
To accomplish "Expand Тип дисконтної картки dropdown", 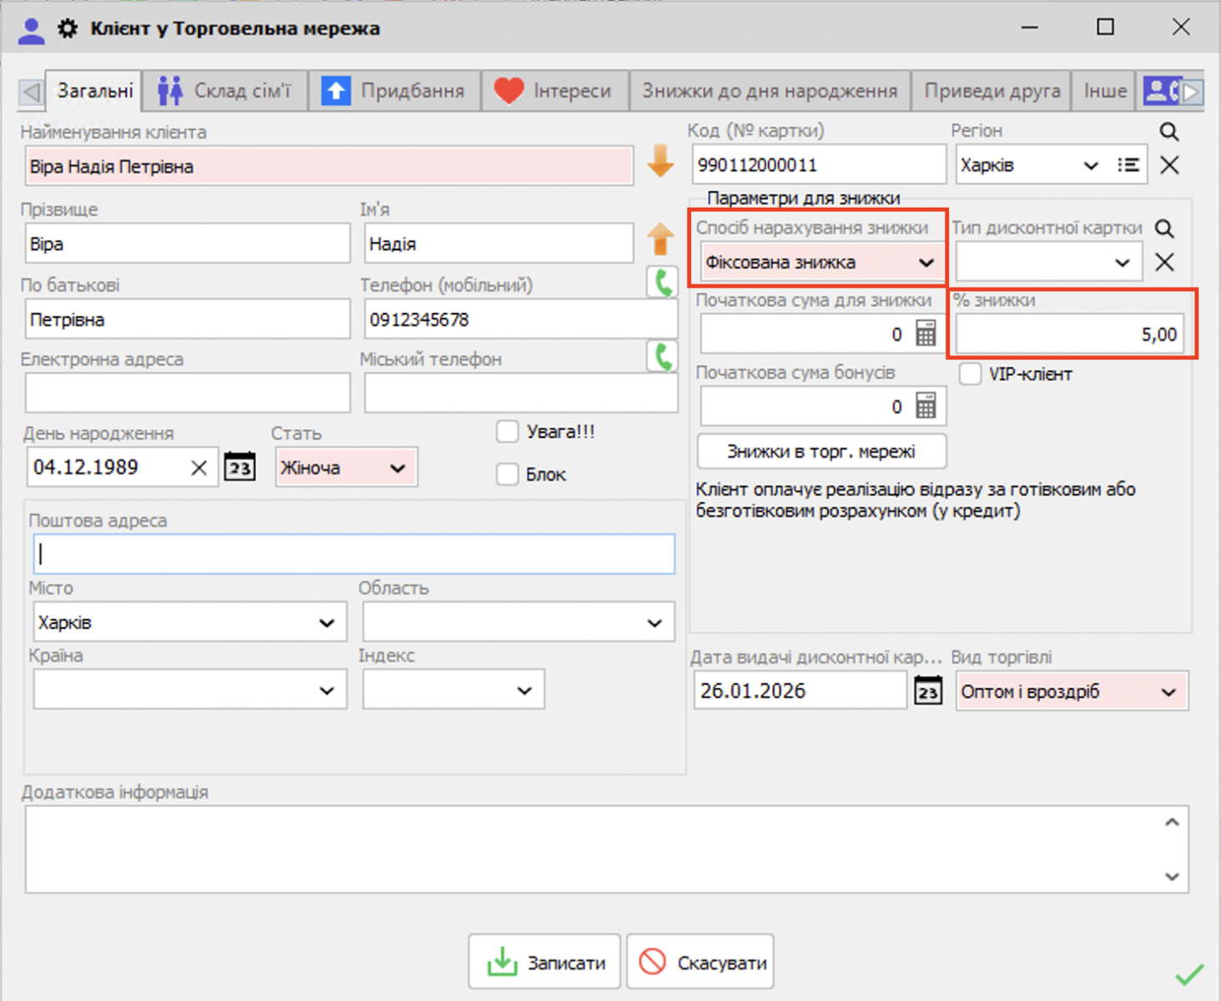I will click(x=1123, y=263).
